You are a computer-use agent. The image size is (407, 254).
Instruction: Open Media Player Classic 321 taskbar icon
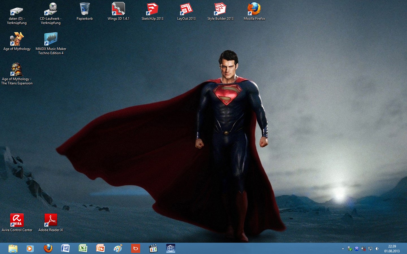pos(153,248)
